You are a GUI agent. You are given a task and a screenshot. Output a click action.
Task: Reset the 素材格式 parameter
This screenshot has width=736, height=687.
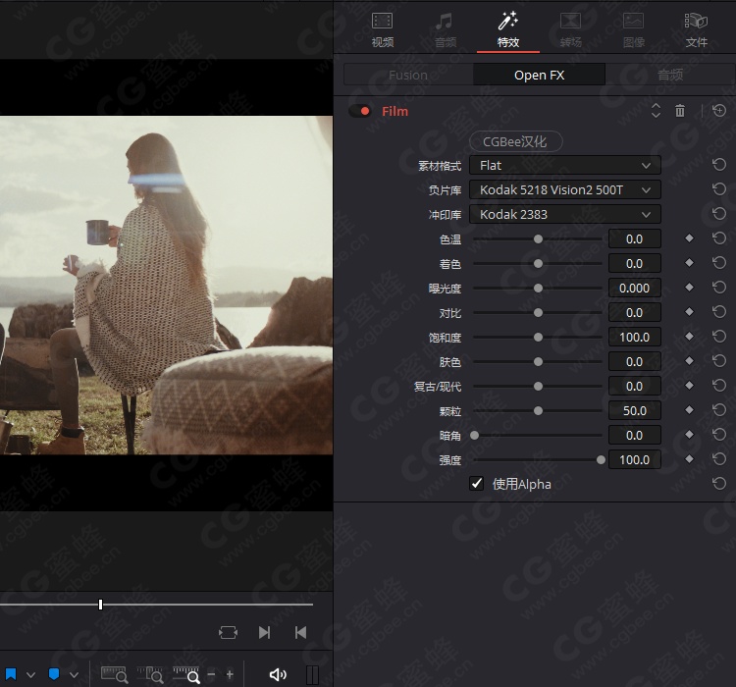[719, 165]
